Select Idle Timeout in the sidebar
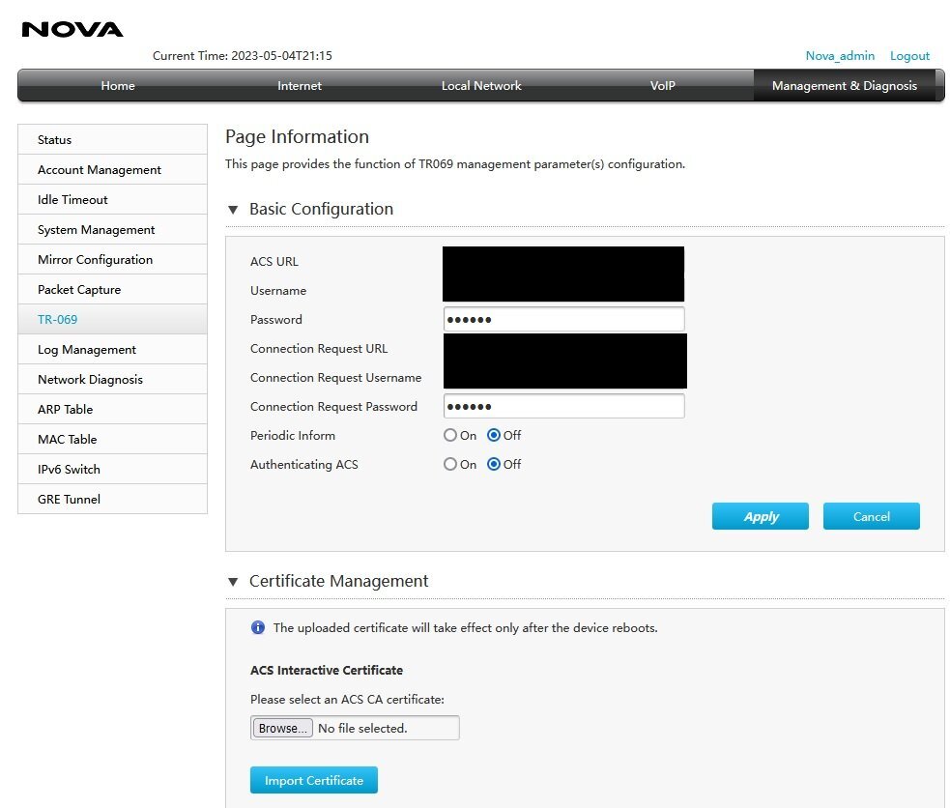The width and height of the screenshot is (950, 808). tap(113, 199)
